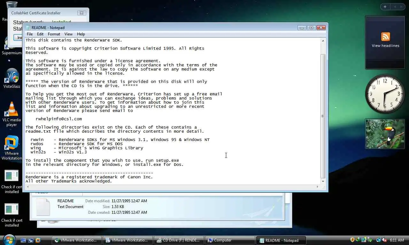
Task: Click the lower 'Check if cert installed' desktop icon
Action: [12, 215]
